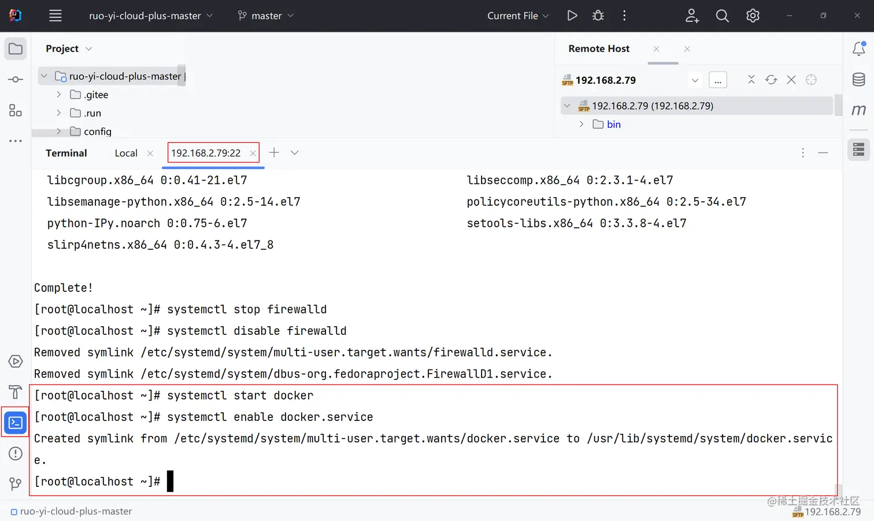The image size is (874, 521).
Task: Expand the remote bin folder
Action: (x=582, y=124)
